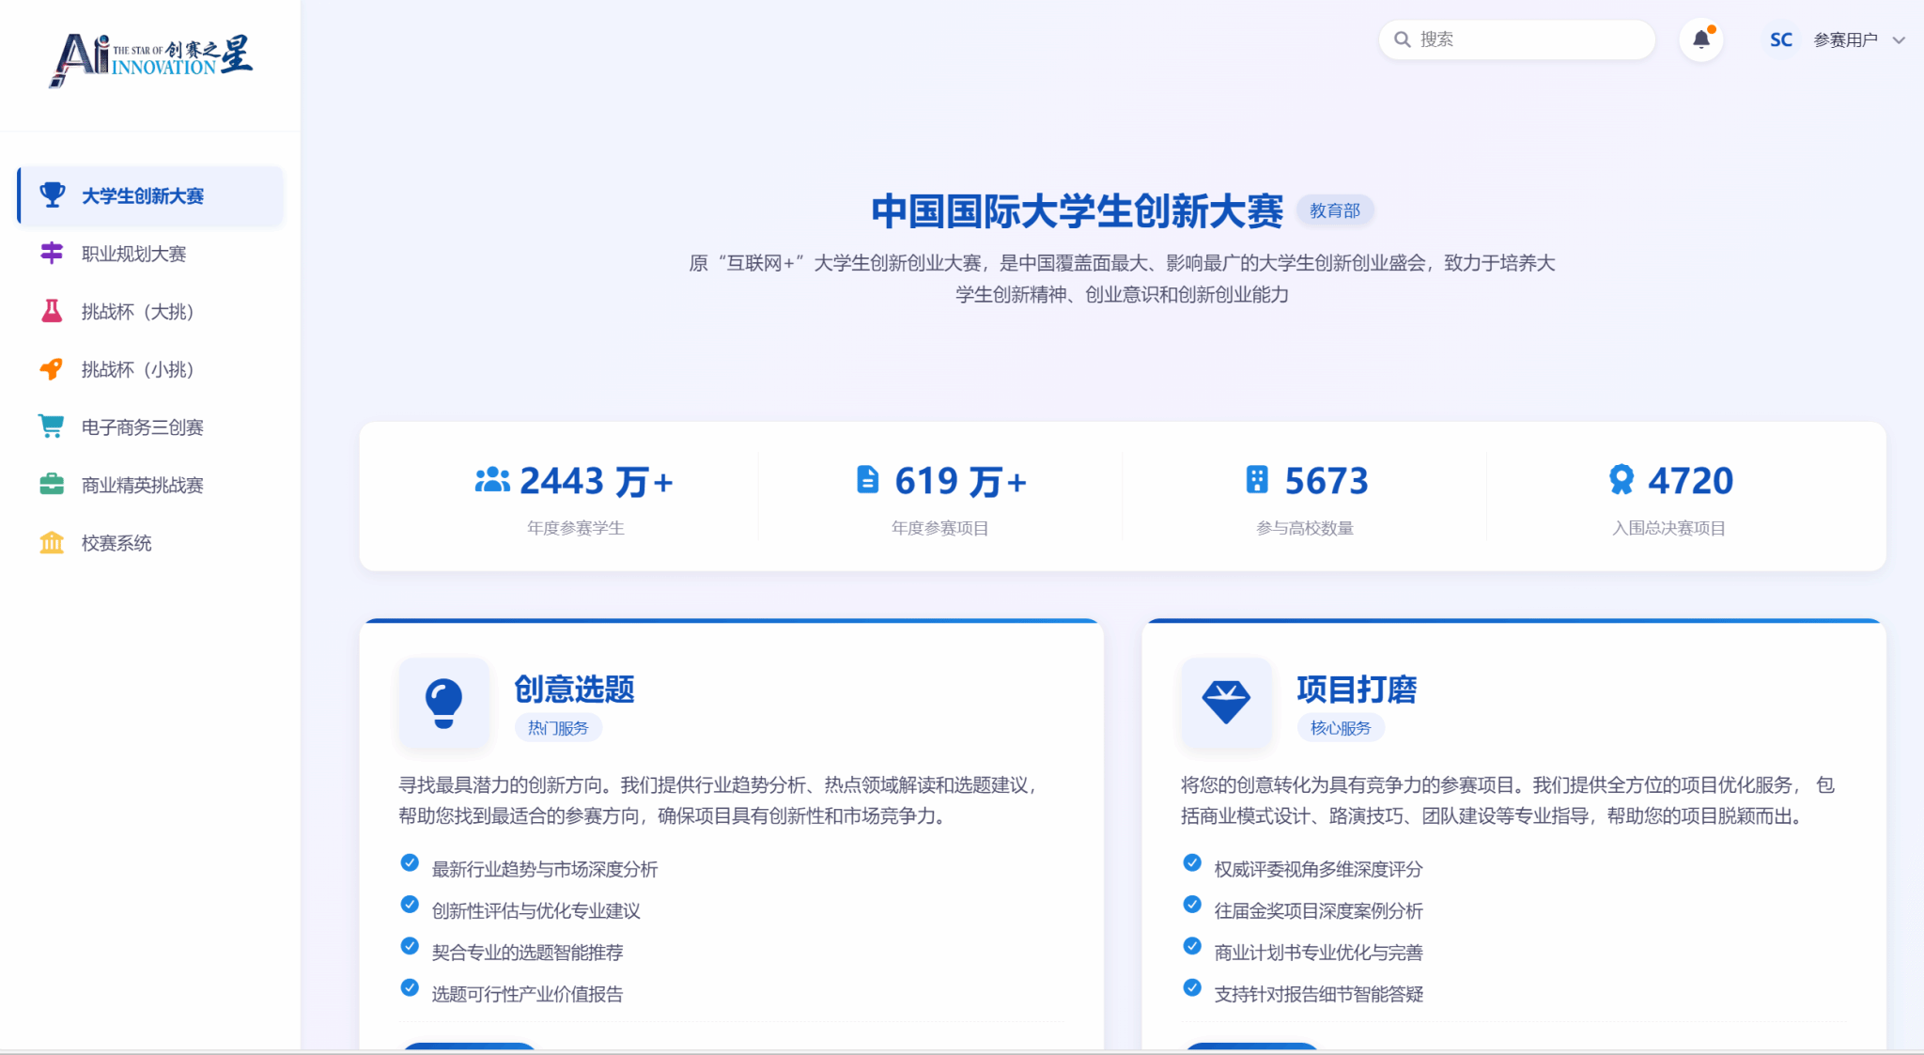
Task: Open the SC avatar user menu
Action: pos(1780,40)
